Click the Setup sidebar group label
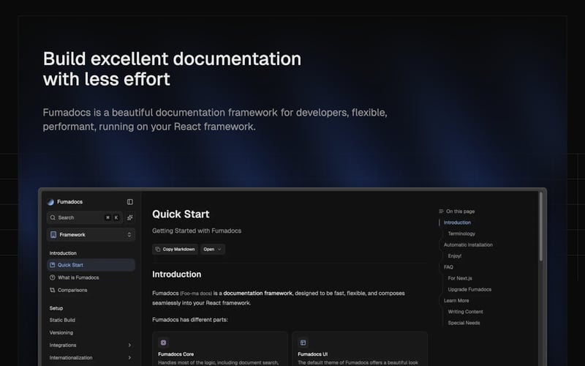The width and height of the screenshot is (585, 366). tap(56, 308)
